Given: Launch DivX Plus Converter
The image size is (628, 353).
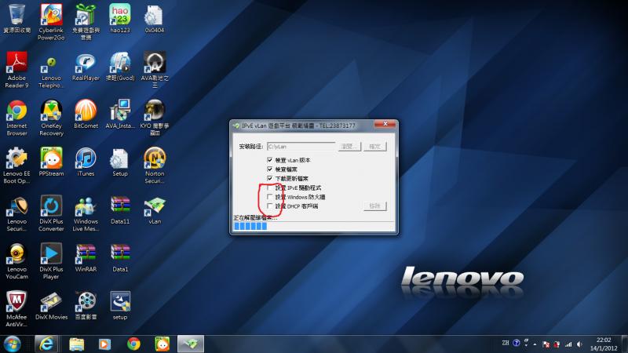Looking at the screenshot, I should click(x=51, y=213).
